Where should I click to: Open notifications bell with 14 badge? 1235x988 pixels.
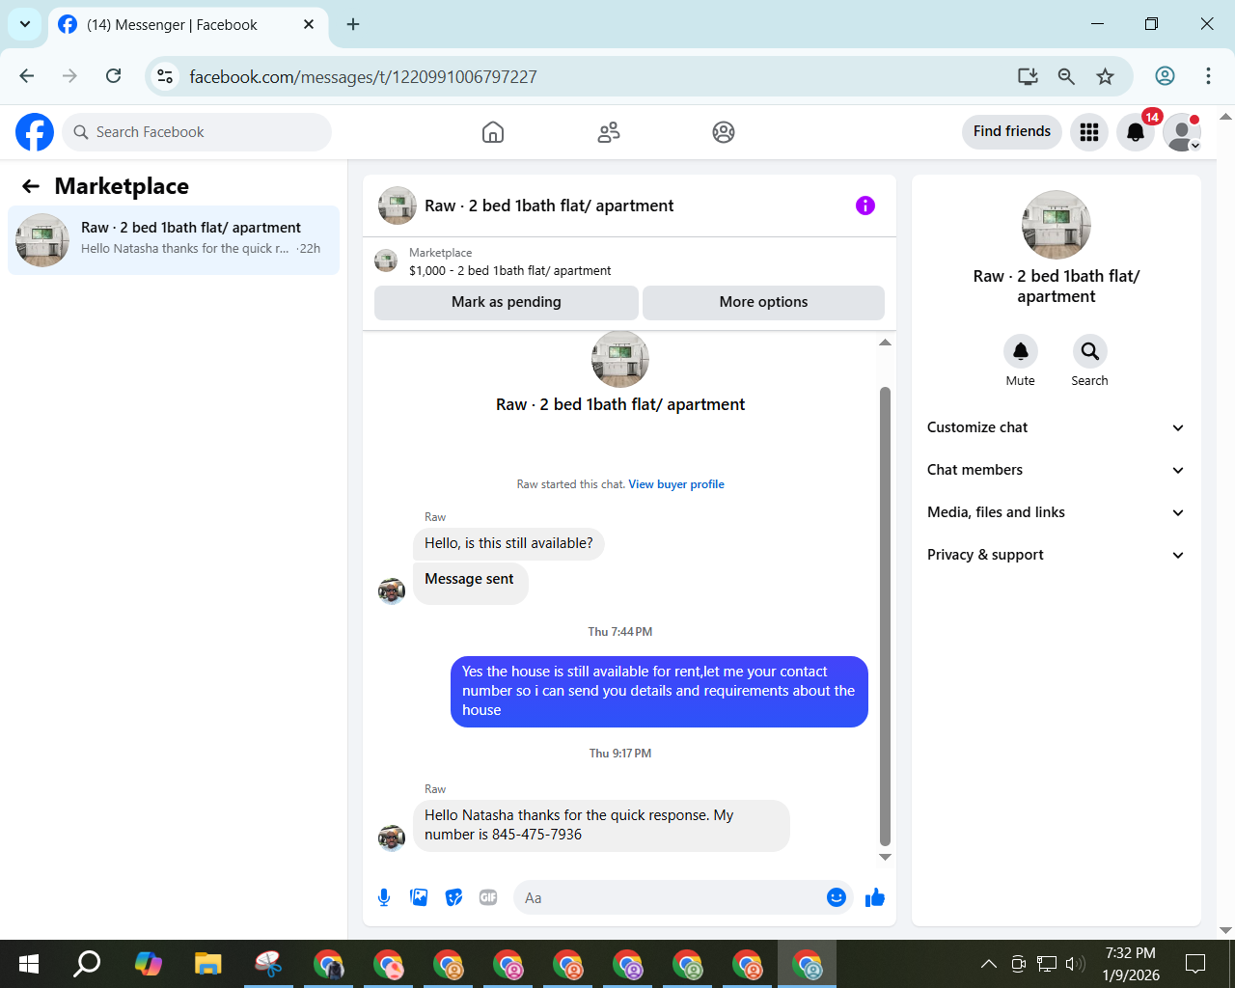pyautogui.click(x=1136, y=132)
